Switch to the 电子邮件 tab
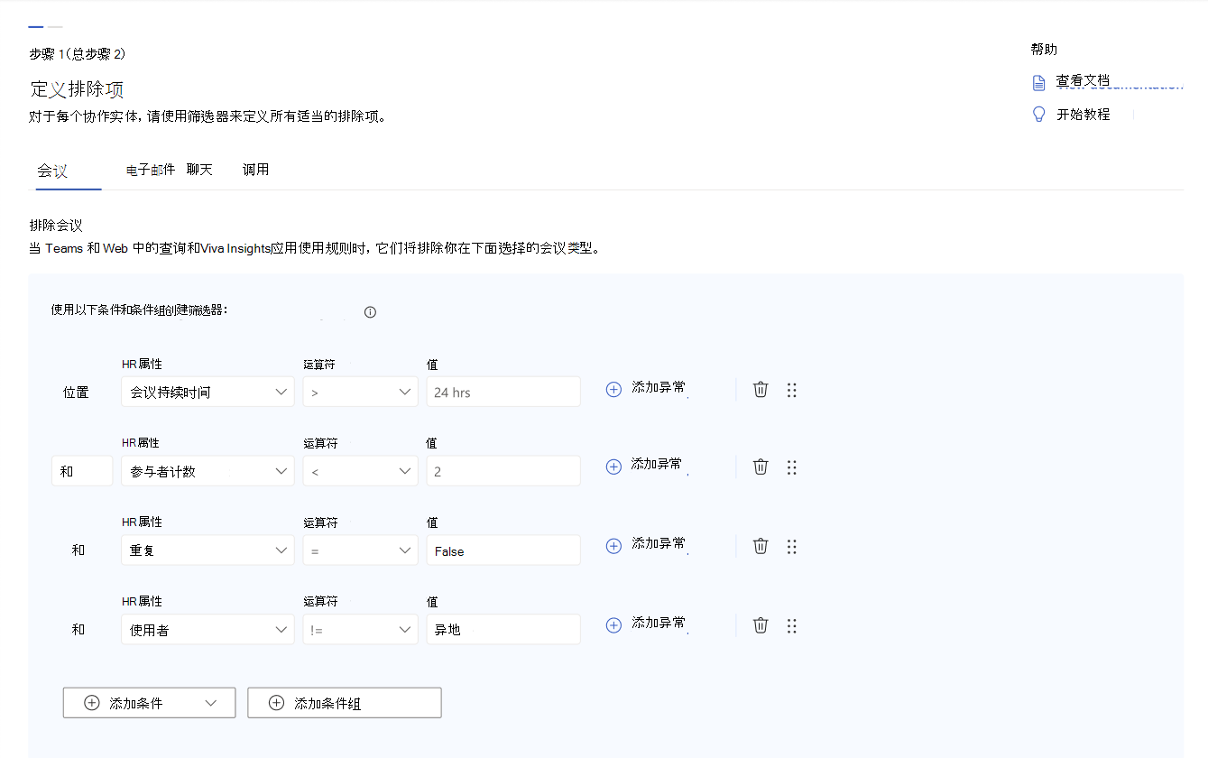The height and width of the screenshot is (758, 1208). pyautogui.click(x=151, y=170)
